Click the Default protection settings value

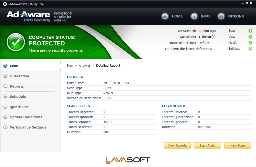click(204, 43)
